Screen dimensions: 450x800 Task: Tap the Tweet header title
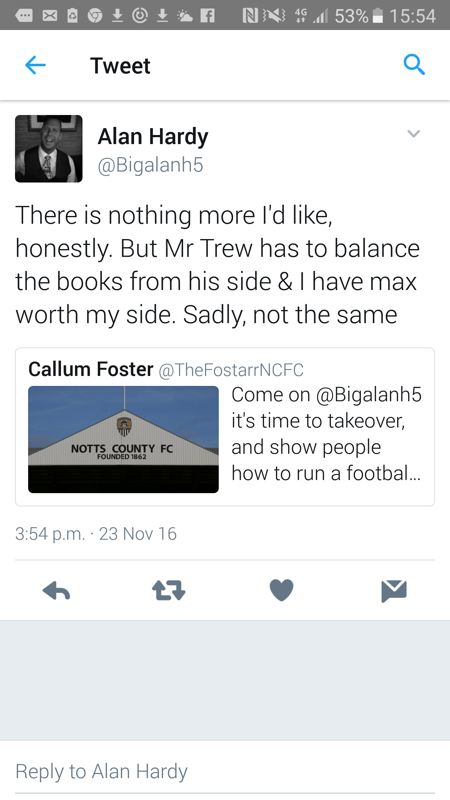tap(120, 66)
